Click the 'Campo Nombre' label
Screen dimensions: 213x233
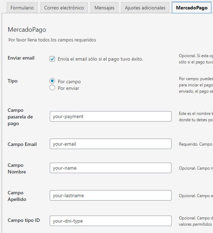coord(17,169)
